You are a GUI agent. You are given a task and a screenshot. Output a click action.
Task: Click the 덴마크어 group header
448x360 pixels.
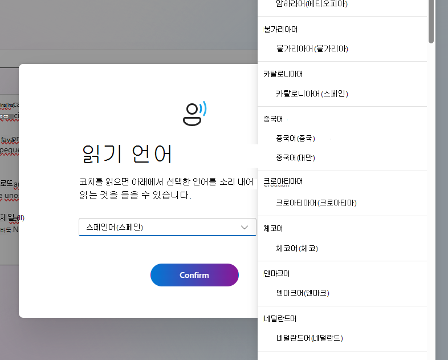tap(276, 273)
